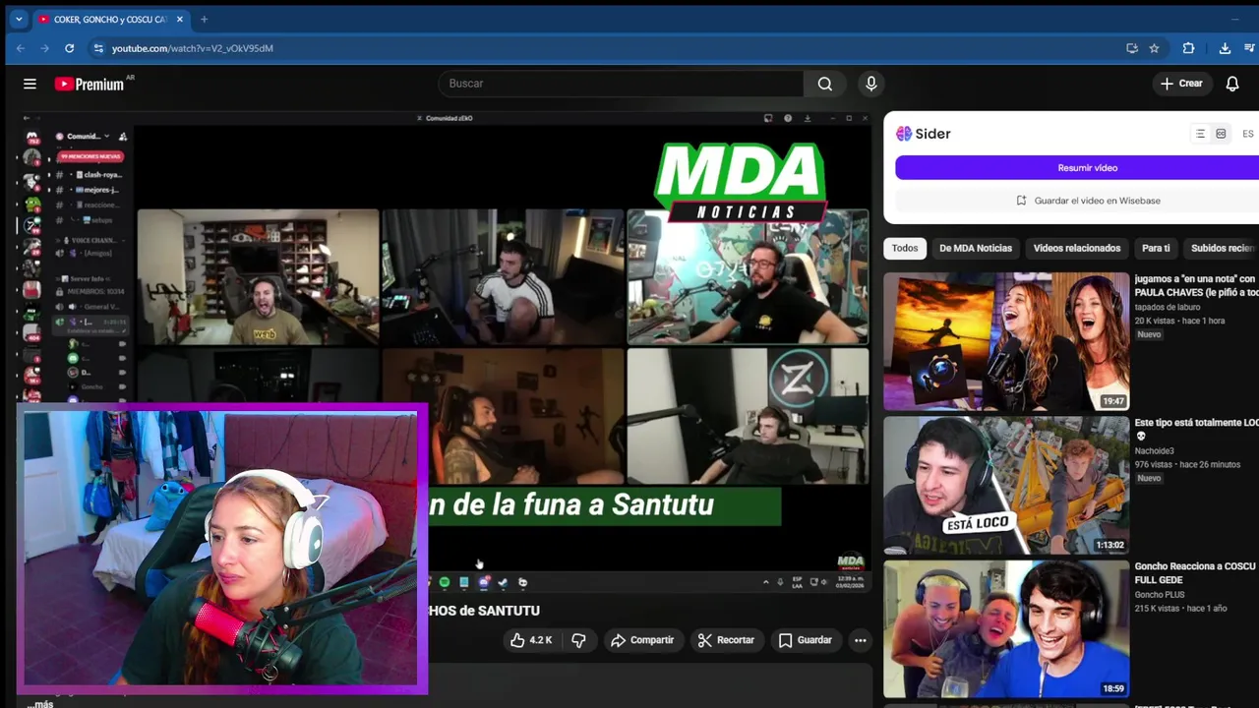Bookmark this page with the star icon
The width and height of the screenshot is (1259, 708).
(x=1154, y=48)
